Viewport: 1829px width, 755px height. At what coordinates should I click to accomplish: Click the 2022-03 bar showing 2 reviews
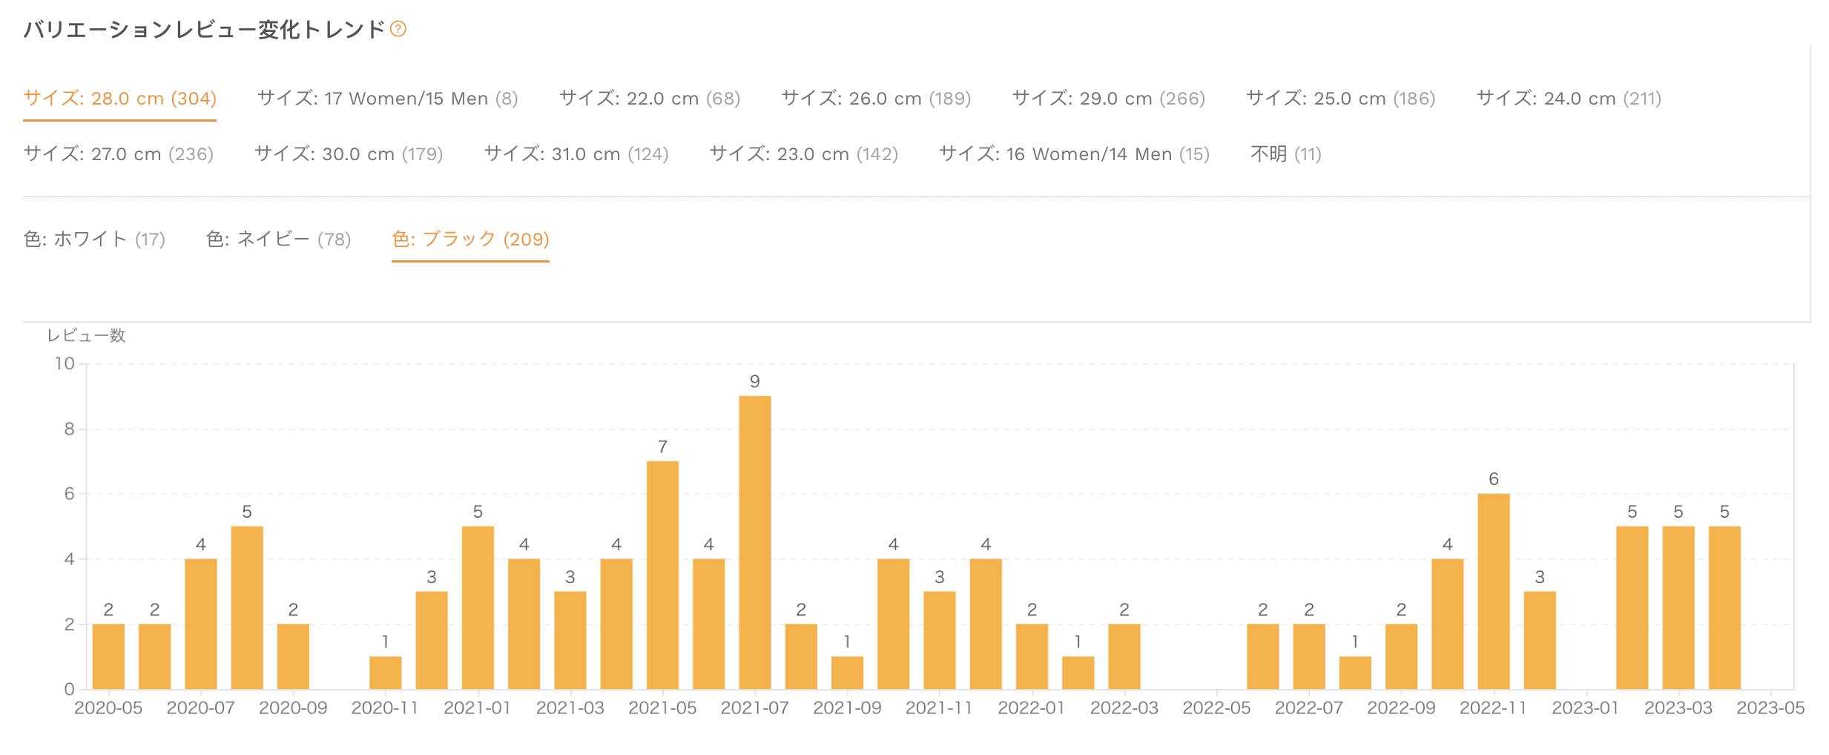(x=1124, y=657)
